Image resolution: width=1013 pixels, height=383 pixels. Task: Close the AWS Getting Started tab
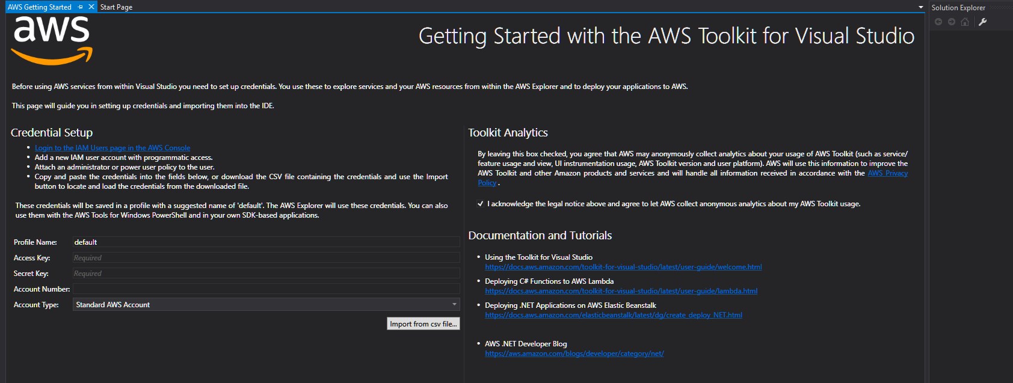[91, 7]
